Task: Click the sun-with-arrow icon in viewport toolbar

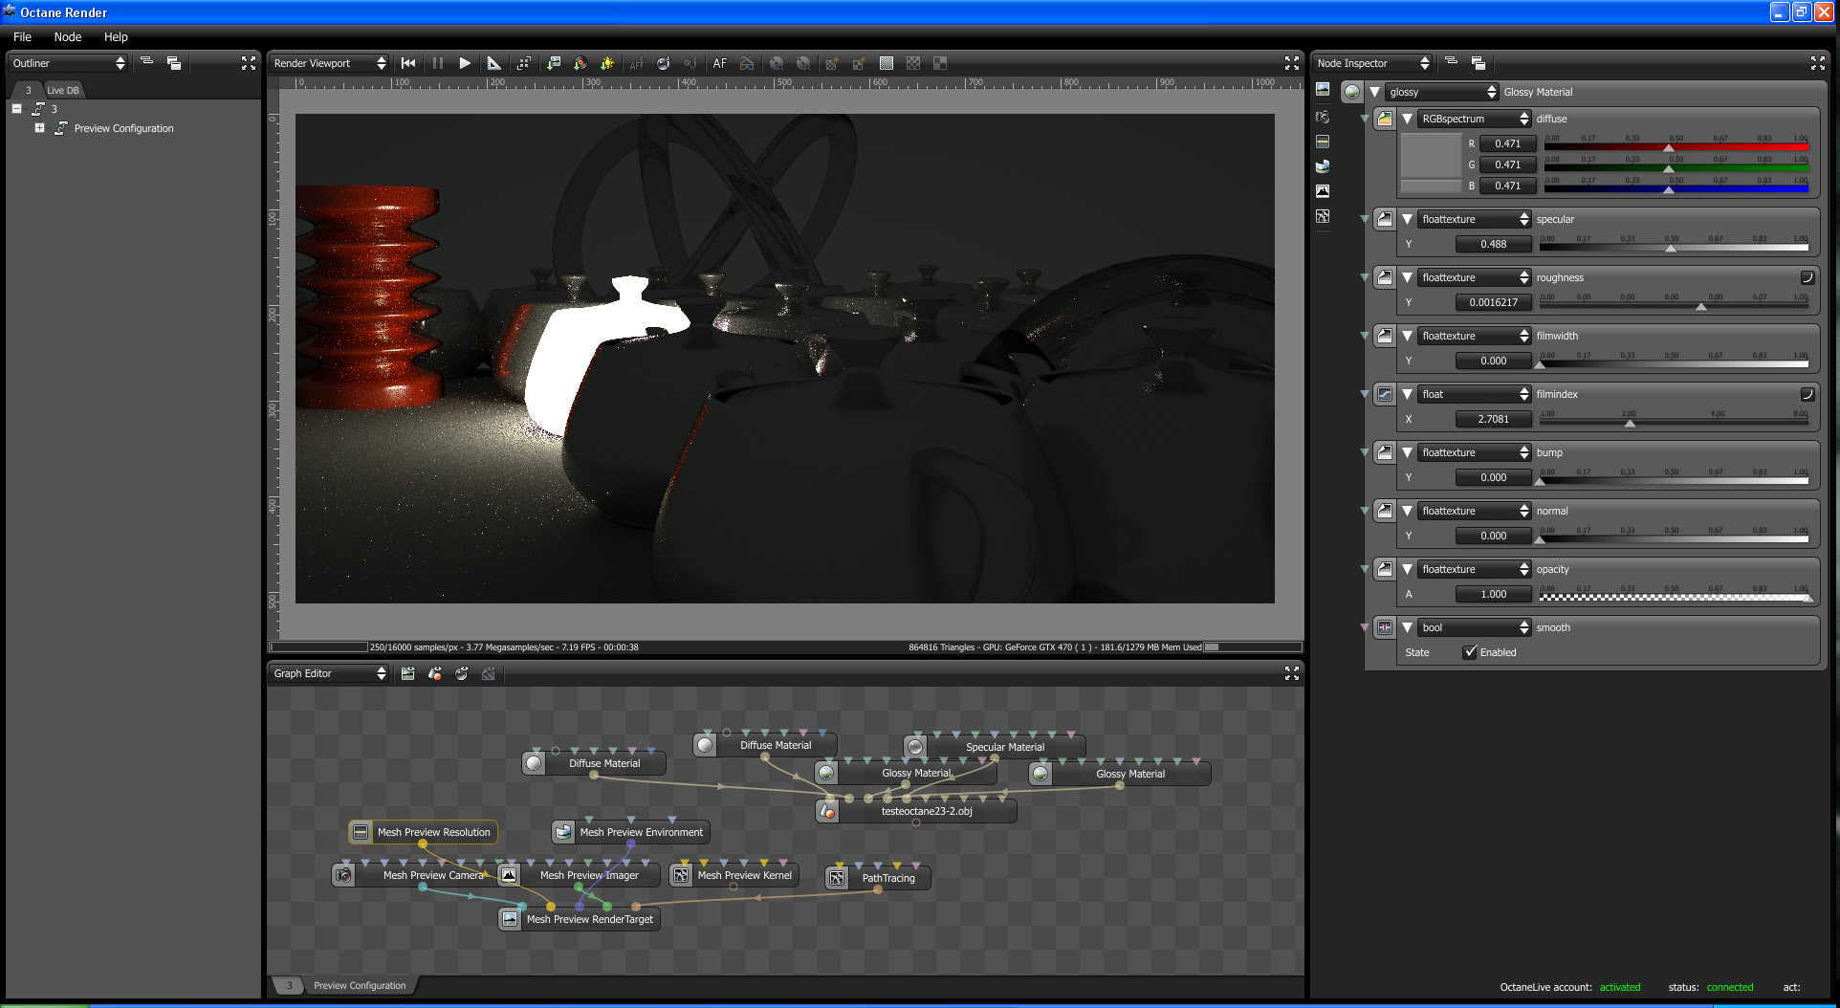Action: coord(606,63)
